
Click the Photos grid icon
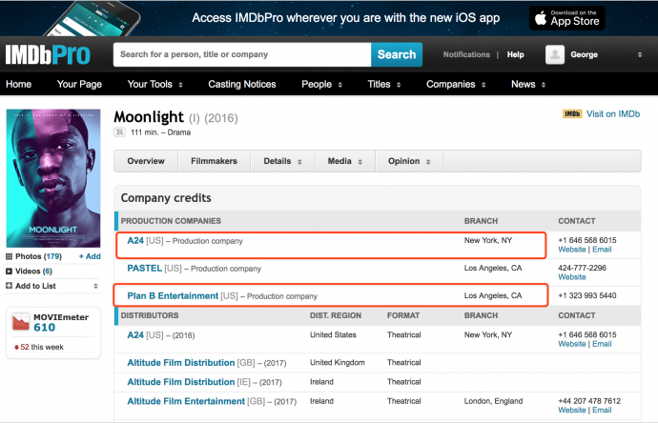[10, 256]
